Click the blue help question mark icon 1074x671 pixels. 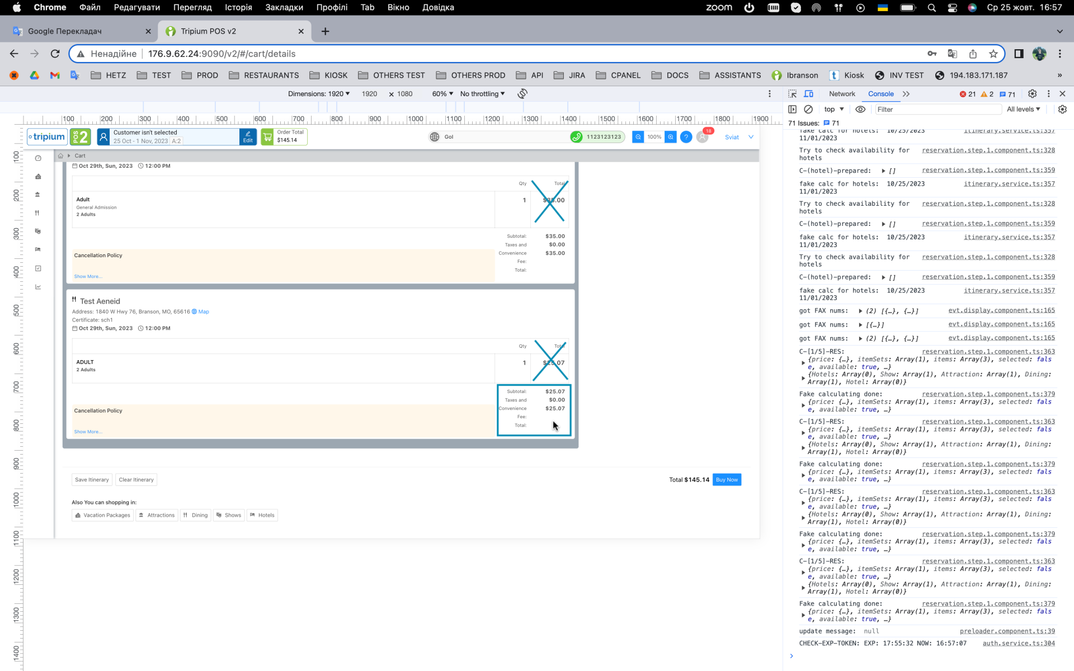[x=686, y=137]
